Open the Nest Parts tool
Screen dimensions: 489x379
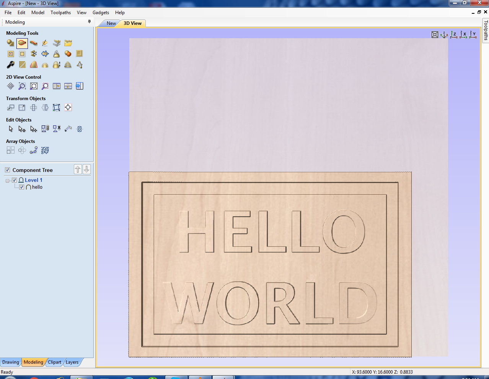pyautogui.click(x=45, y=151)
